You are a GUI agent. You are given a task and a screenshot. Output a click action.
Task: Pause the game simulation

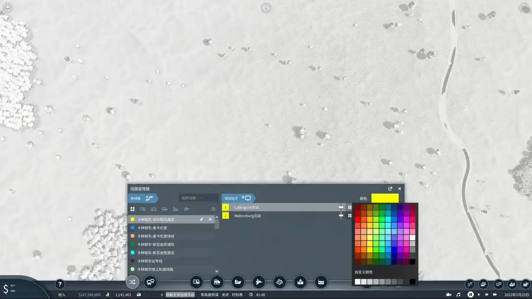pos(470,294)
